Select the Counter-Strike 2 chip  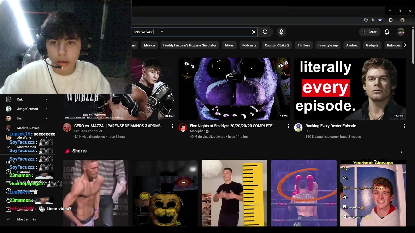[277, 45]
